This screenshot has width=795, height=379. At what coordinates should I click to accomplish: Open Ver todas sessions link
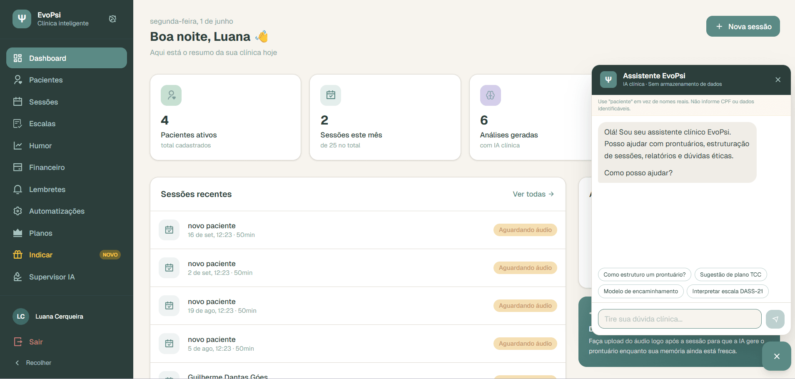(x=533, y=194)
